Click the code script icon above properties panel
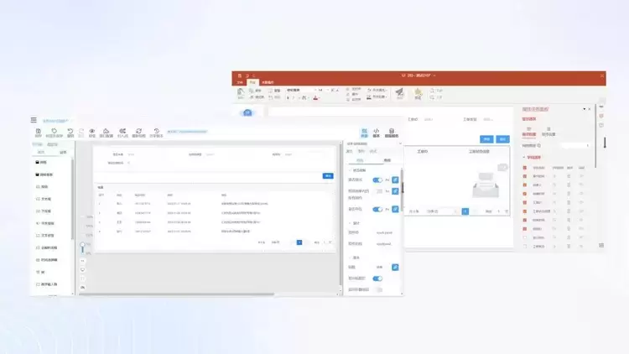629x354 pixels. [x=377, y=132]
